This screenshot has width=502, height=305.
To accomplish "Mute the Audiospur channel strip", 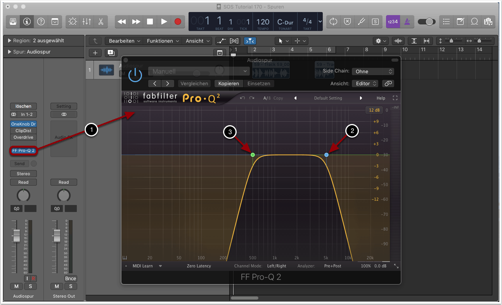I will pos(16,286).
